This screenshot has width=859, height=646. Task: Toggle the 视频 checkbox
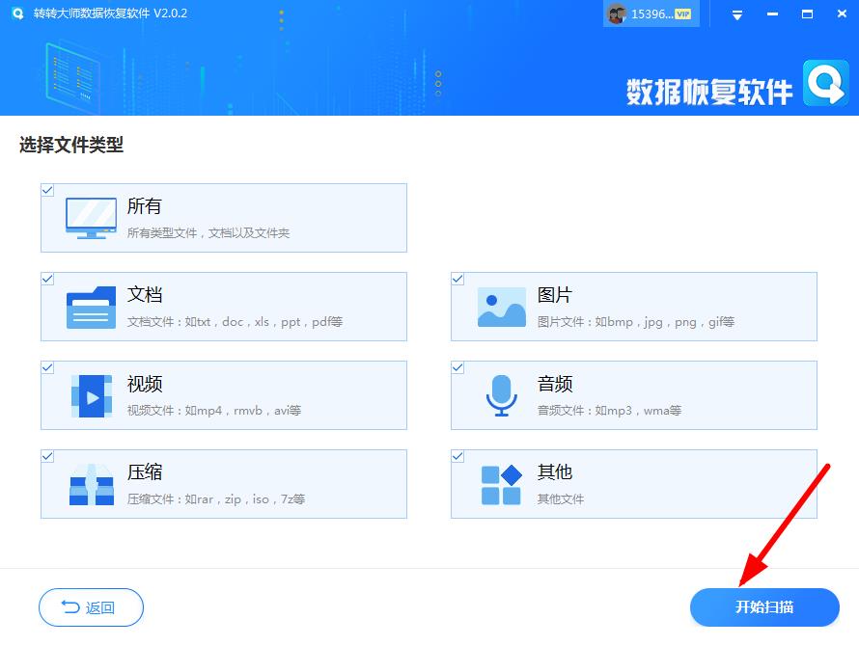click(x=47, y=367)
